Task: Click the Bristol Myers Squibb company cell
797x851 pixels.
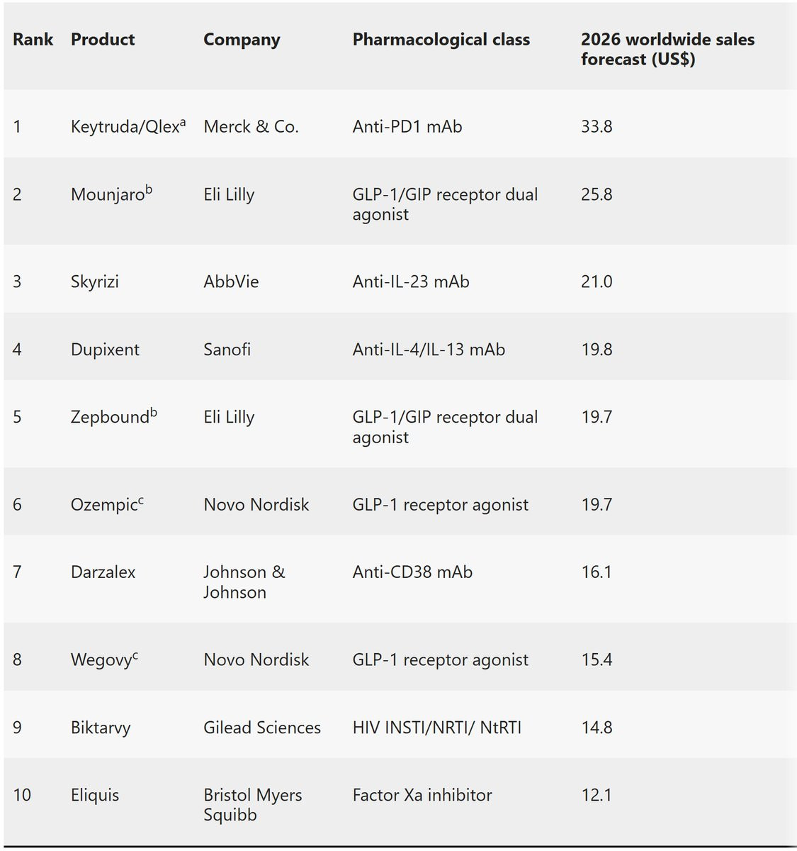Action: (252, 805)
